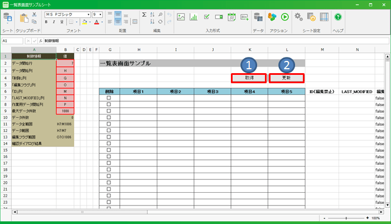Click the AutoSum sigma icon
This screenshot has width=391, height=224.
click(x=144, y=14)
